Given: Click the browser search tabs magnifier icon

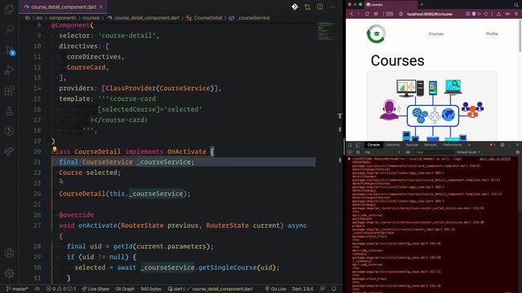Looking at the screenshot, I should coord(516,5).
